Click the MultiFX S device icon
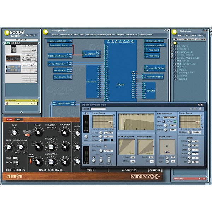This screenshot has height=212, width=212. [x=175, y=67]
